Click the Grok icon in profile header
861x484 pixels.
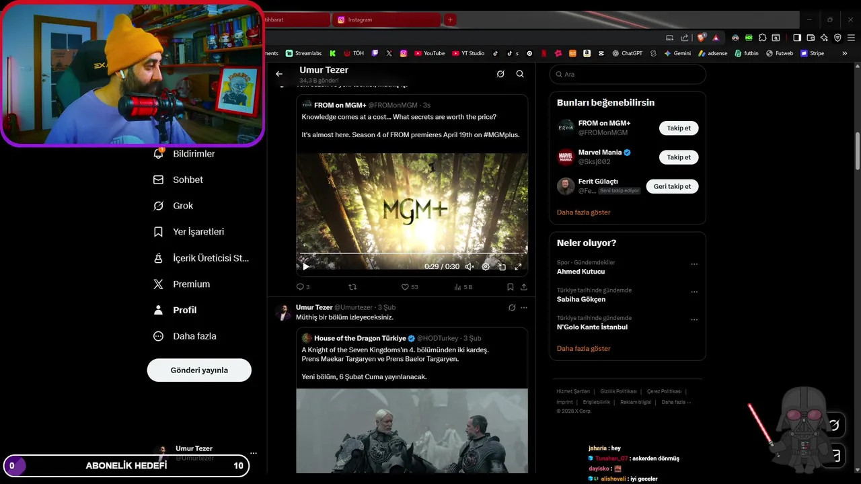[500, 74]
